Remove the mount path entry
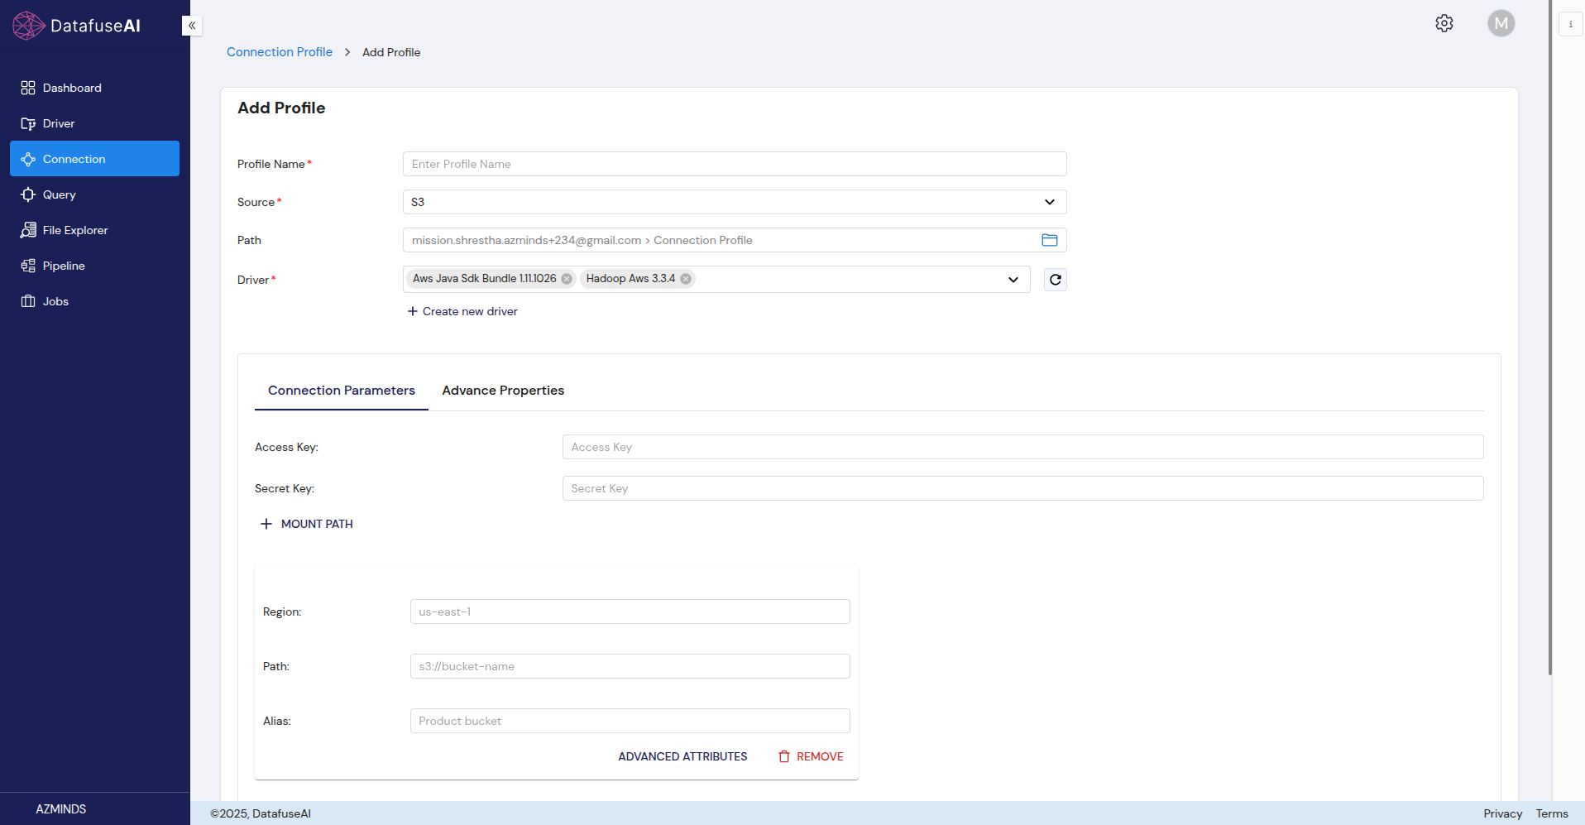 click(x=811, y=756)
